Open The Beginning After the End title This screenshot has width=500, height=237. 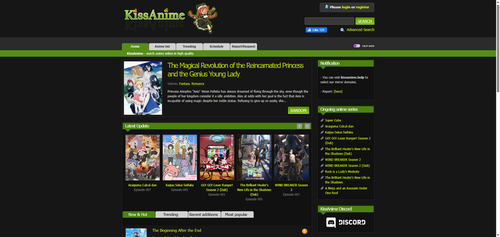click(x=177, y=230)
